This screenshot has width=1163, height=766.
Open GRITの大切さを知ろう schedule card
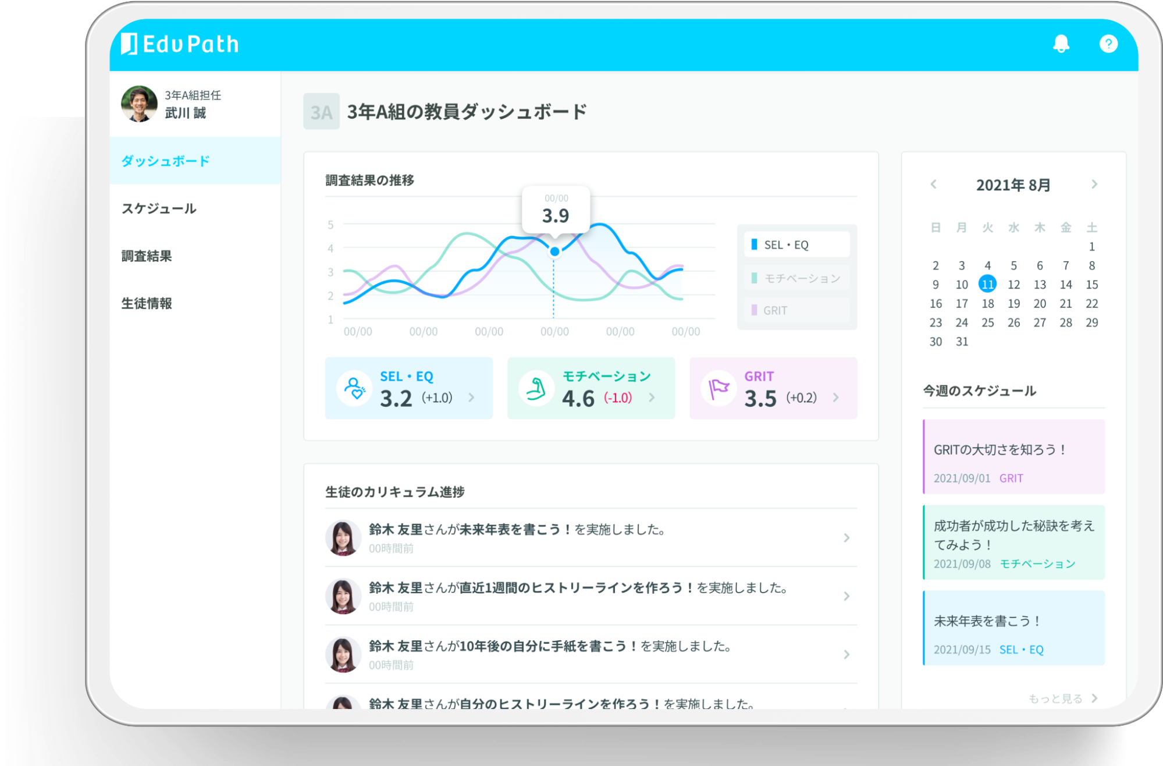pos(1013,457)
